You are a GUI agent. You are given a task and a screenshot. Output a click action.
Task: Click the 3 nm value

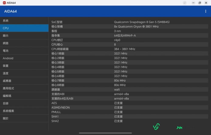(x=117, y=31)
